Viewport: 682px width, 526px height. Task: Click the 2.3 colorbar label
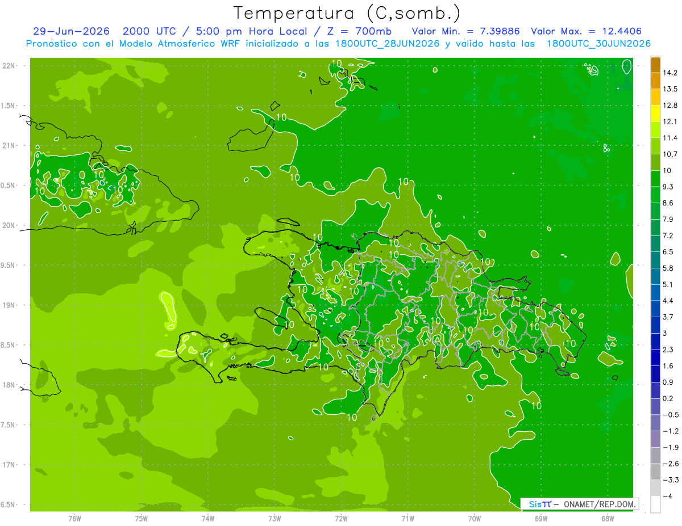(x=668, y=350)
